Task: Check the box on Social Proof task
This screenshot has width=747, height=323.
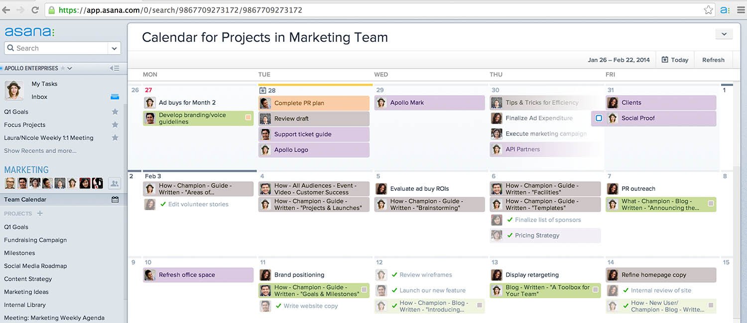Action: click(x=599, y=118)
